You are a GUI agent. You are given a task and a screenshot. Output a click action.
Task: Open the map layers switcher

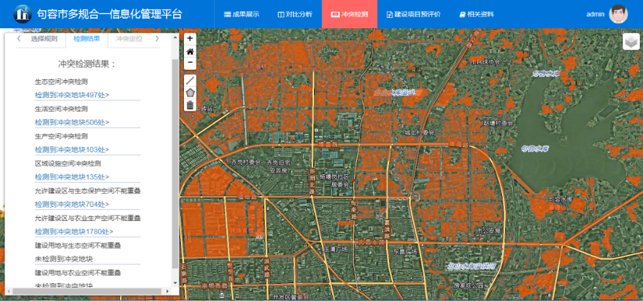coord(631,42)
